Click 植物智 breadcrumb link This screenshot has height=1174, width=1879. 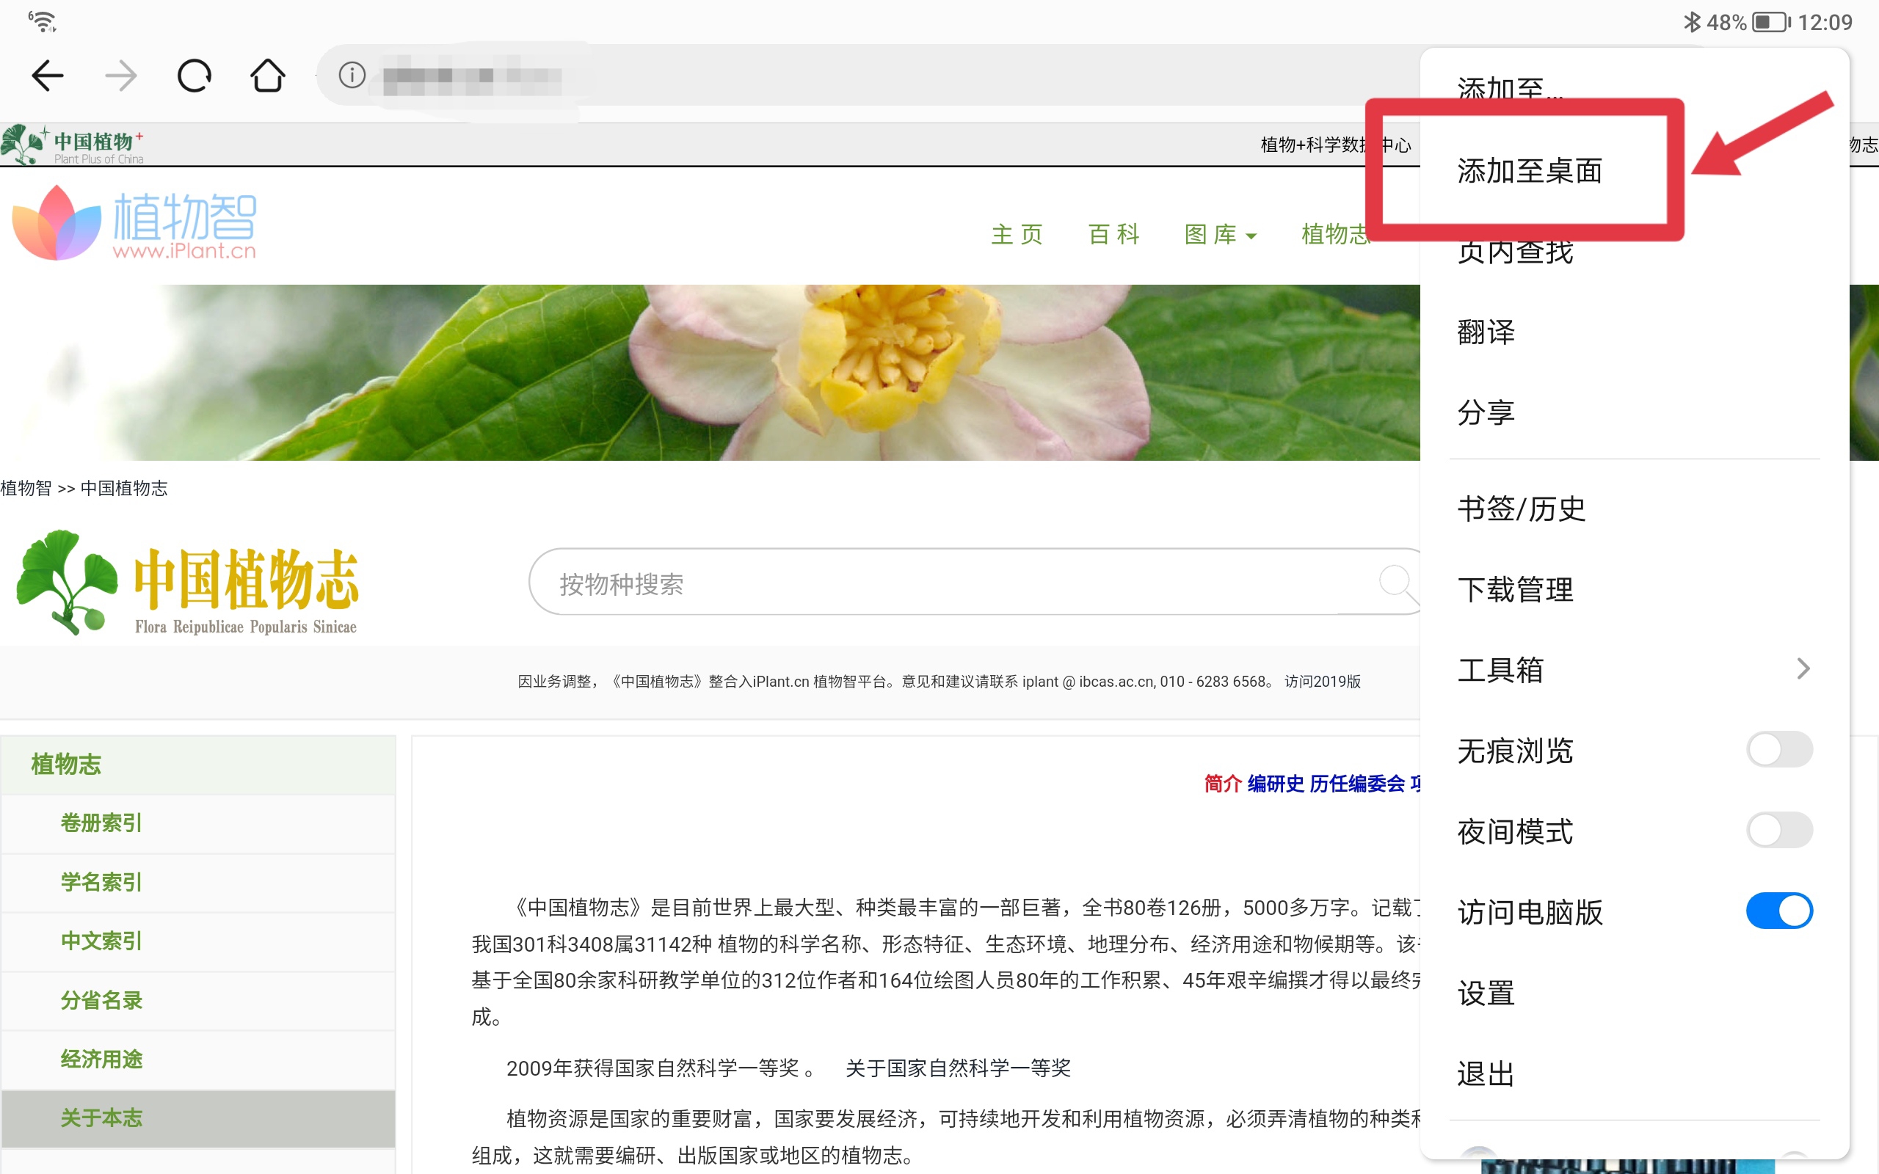click(26, 488)
